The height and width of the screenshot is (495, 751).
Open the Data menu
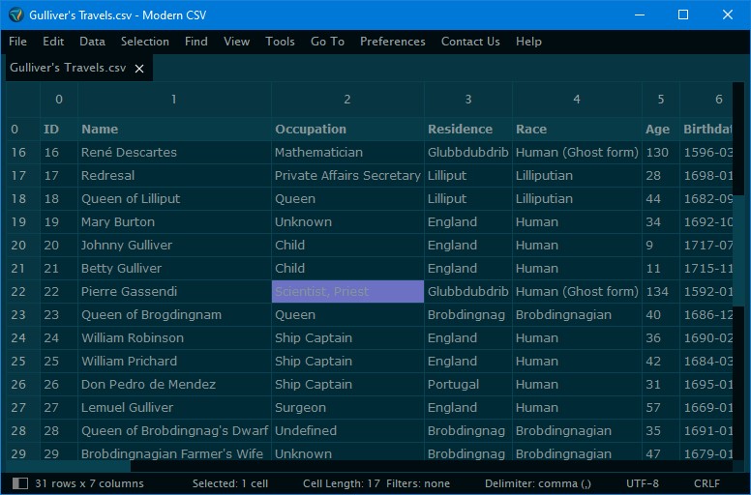(93, 42)
